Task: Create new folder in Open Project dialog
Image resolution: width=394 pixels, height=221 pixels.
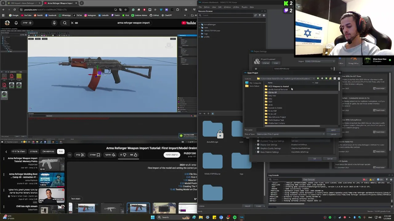Action: (330, 79)
